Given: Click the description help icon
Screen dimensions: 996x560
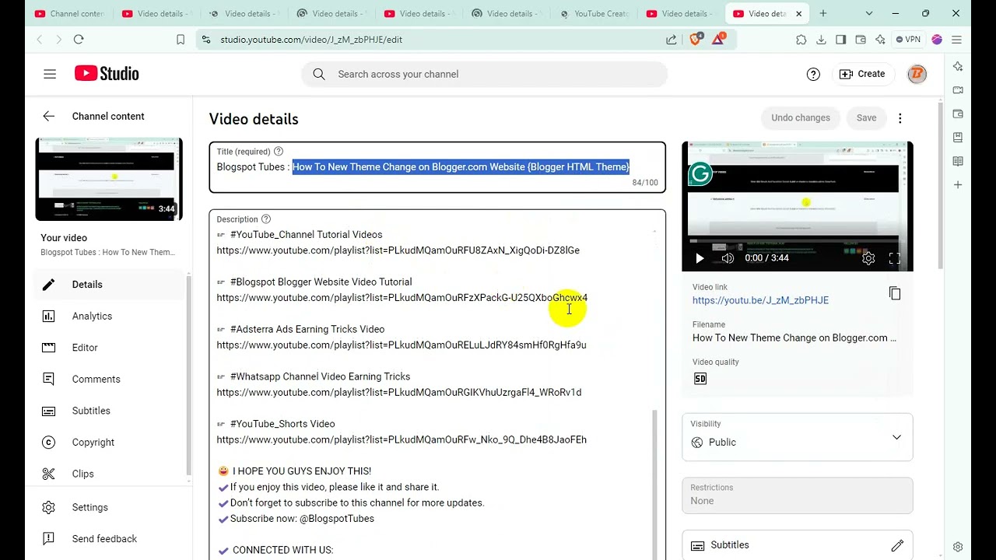Looking at the screenshot, I should [x=266, y=219].
